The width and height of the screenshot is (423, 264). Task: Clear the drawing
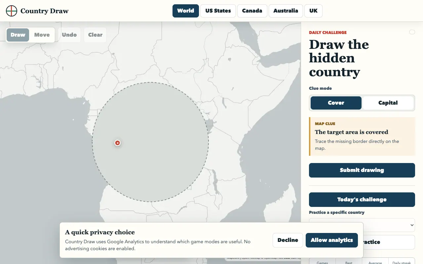coord(95,35)
